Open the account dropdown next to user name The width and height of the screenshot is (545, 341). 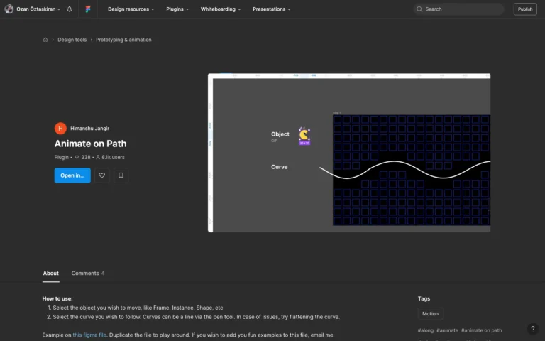click(x=59, y=9)
